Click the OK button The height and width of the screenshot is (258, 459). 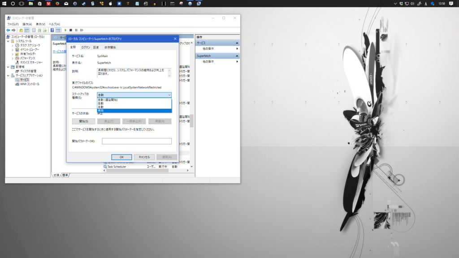[121, 157]
